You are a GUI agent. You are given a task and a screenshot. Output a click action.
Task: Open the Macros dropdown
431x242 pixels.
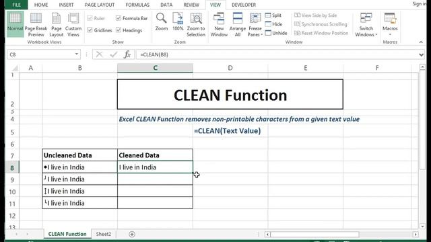(390, 24)
